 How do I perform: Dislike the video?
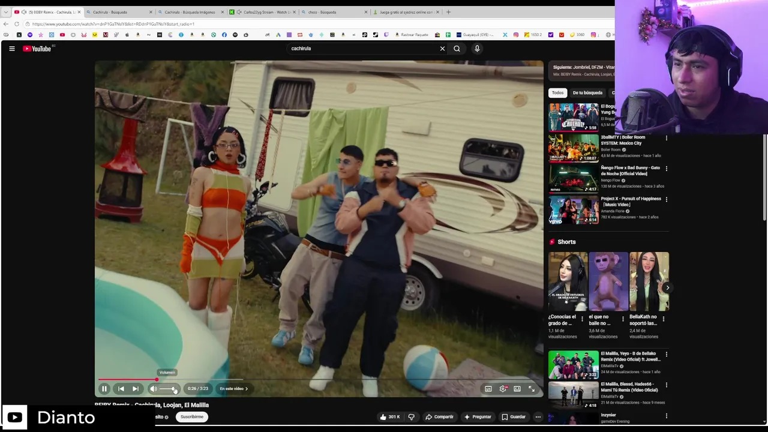click(x=411, y=417)
